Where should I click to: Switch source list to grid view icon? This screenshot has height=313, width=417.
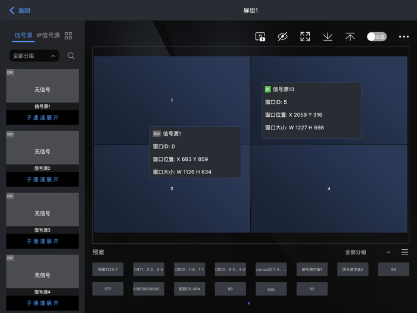point(69,36)
